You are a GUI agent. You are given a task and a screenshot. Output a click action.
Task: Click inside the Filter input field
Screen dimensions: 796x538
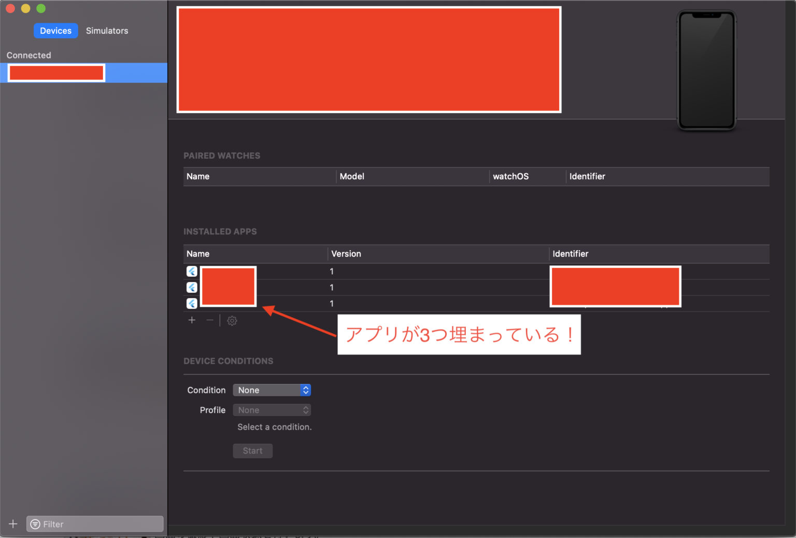tap(95, 524)
